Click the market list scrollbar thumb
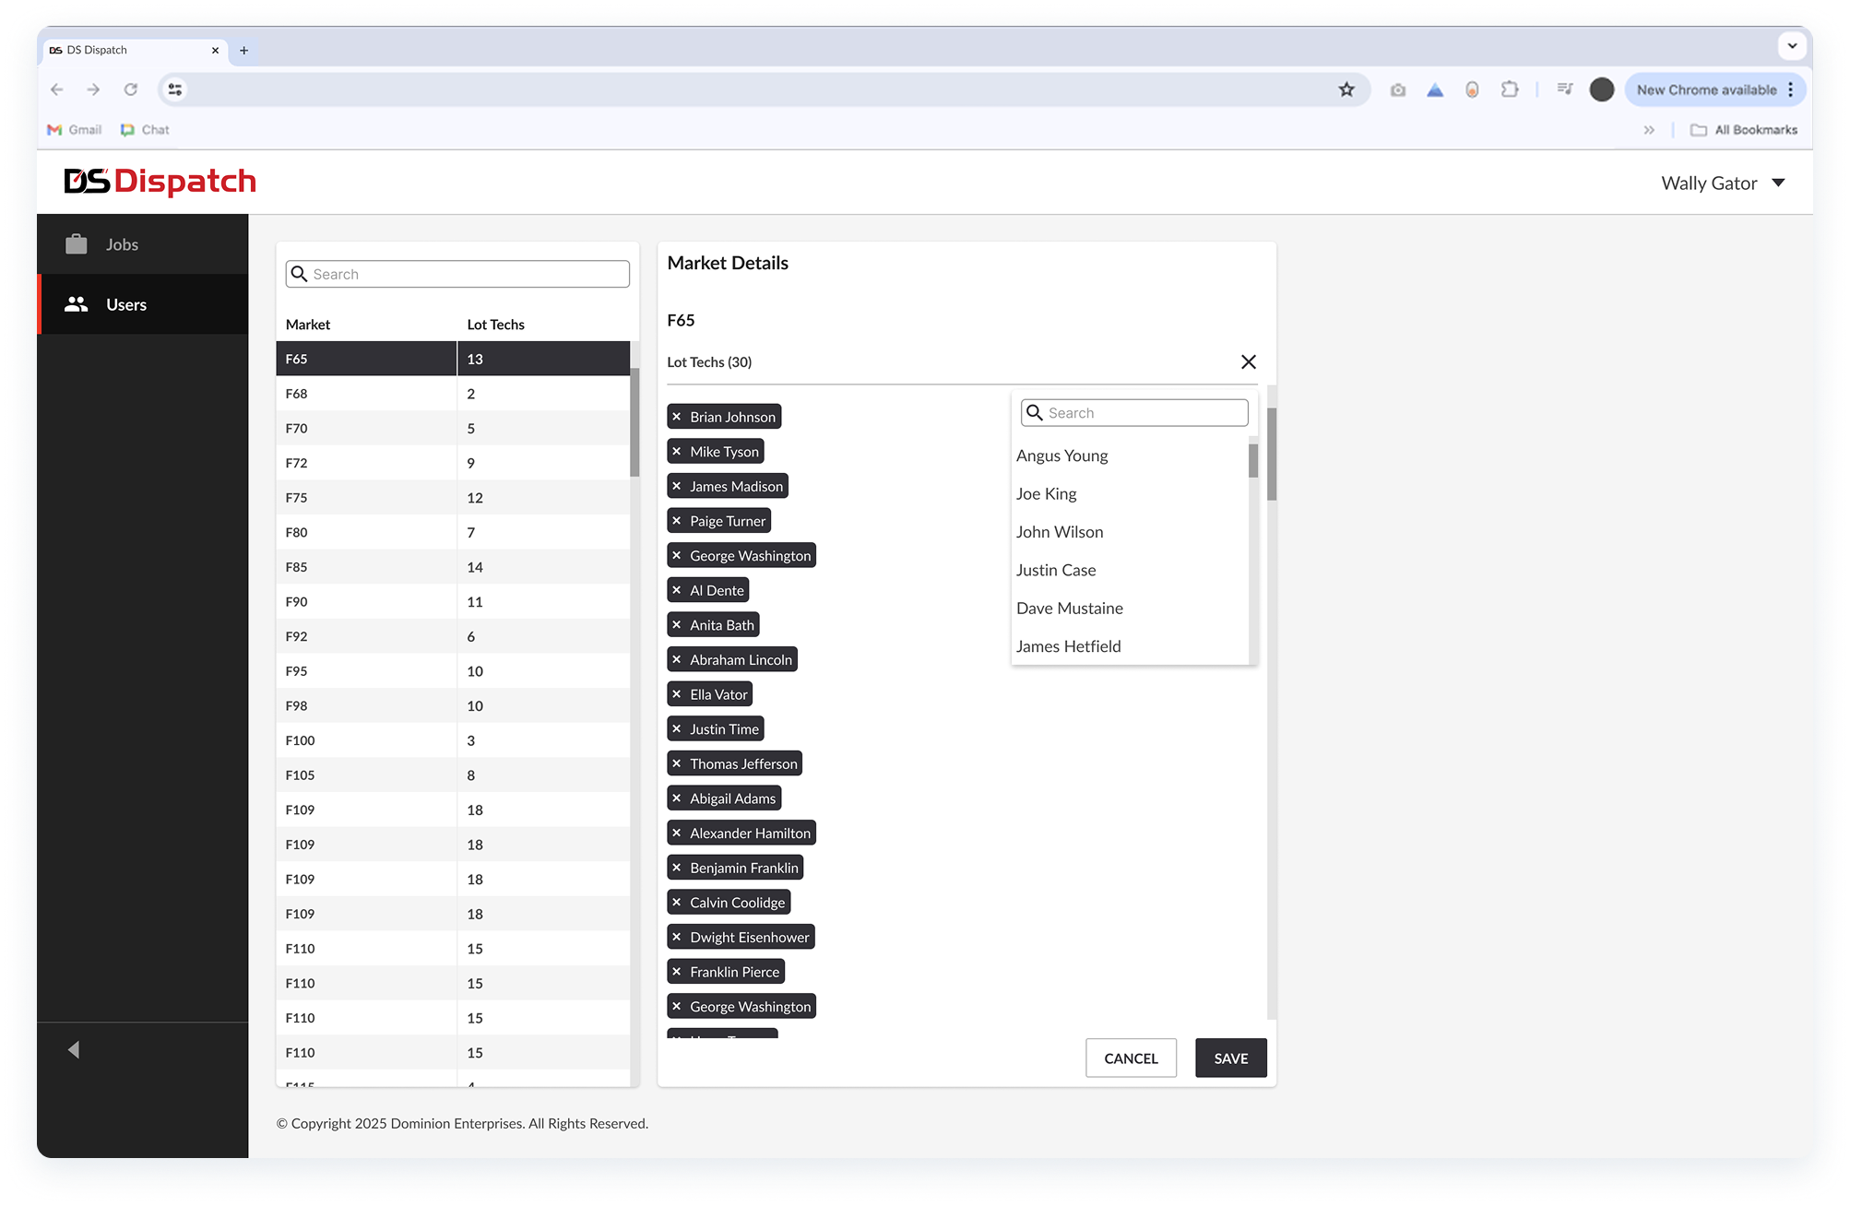1850x1206 pixels. tap(634, 424)
